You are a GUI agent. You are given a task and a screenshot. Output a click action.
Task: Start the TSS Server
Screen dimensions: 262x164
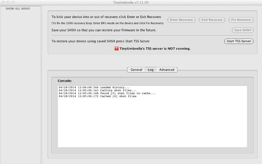coord(239,41)
